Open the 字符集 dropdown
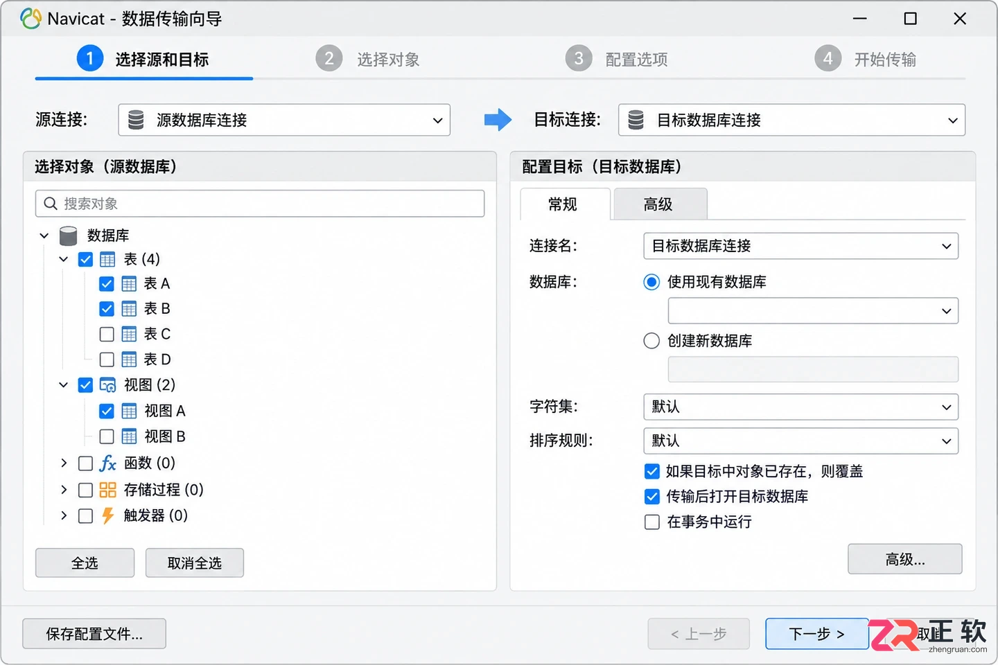Screen dimensions: 998x665 800,407
